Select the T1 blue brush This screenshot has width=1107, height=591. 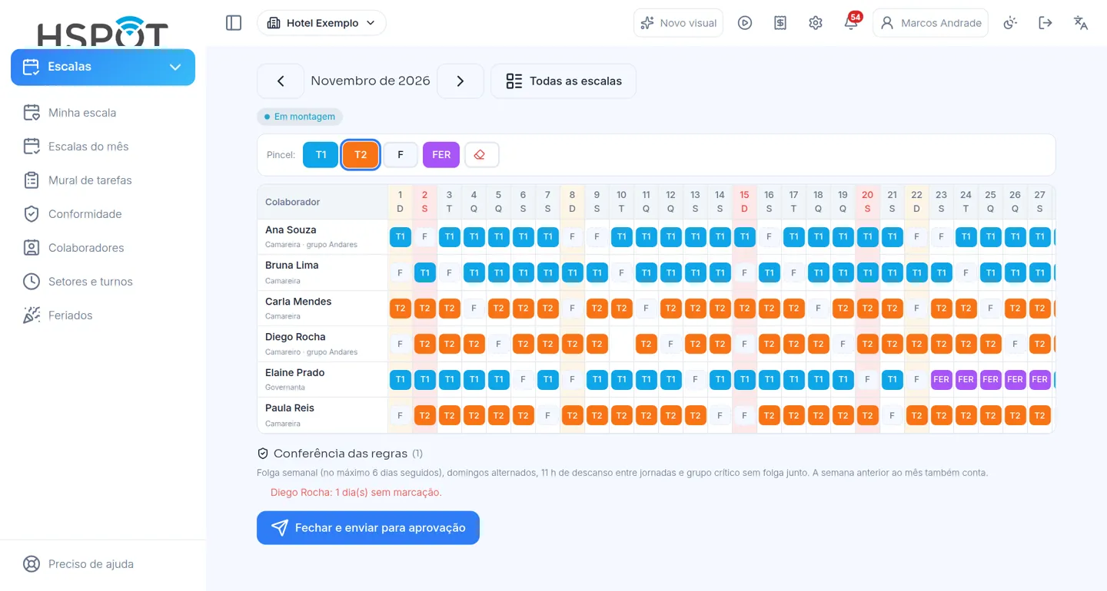[321, 154]
